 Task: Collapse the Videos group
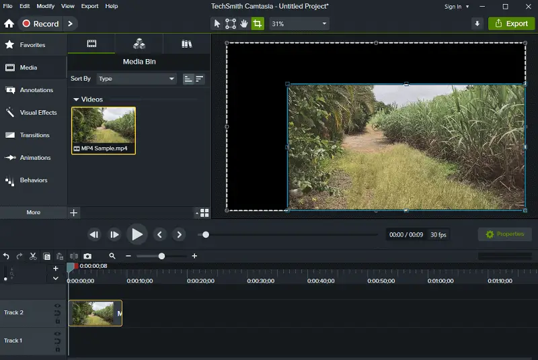[x=76, y=99]
